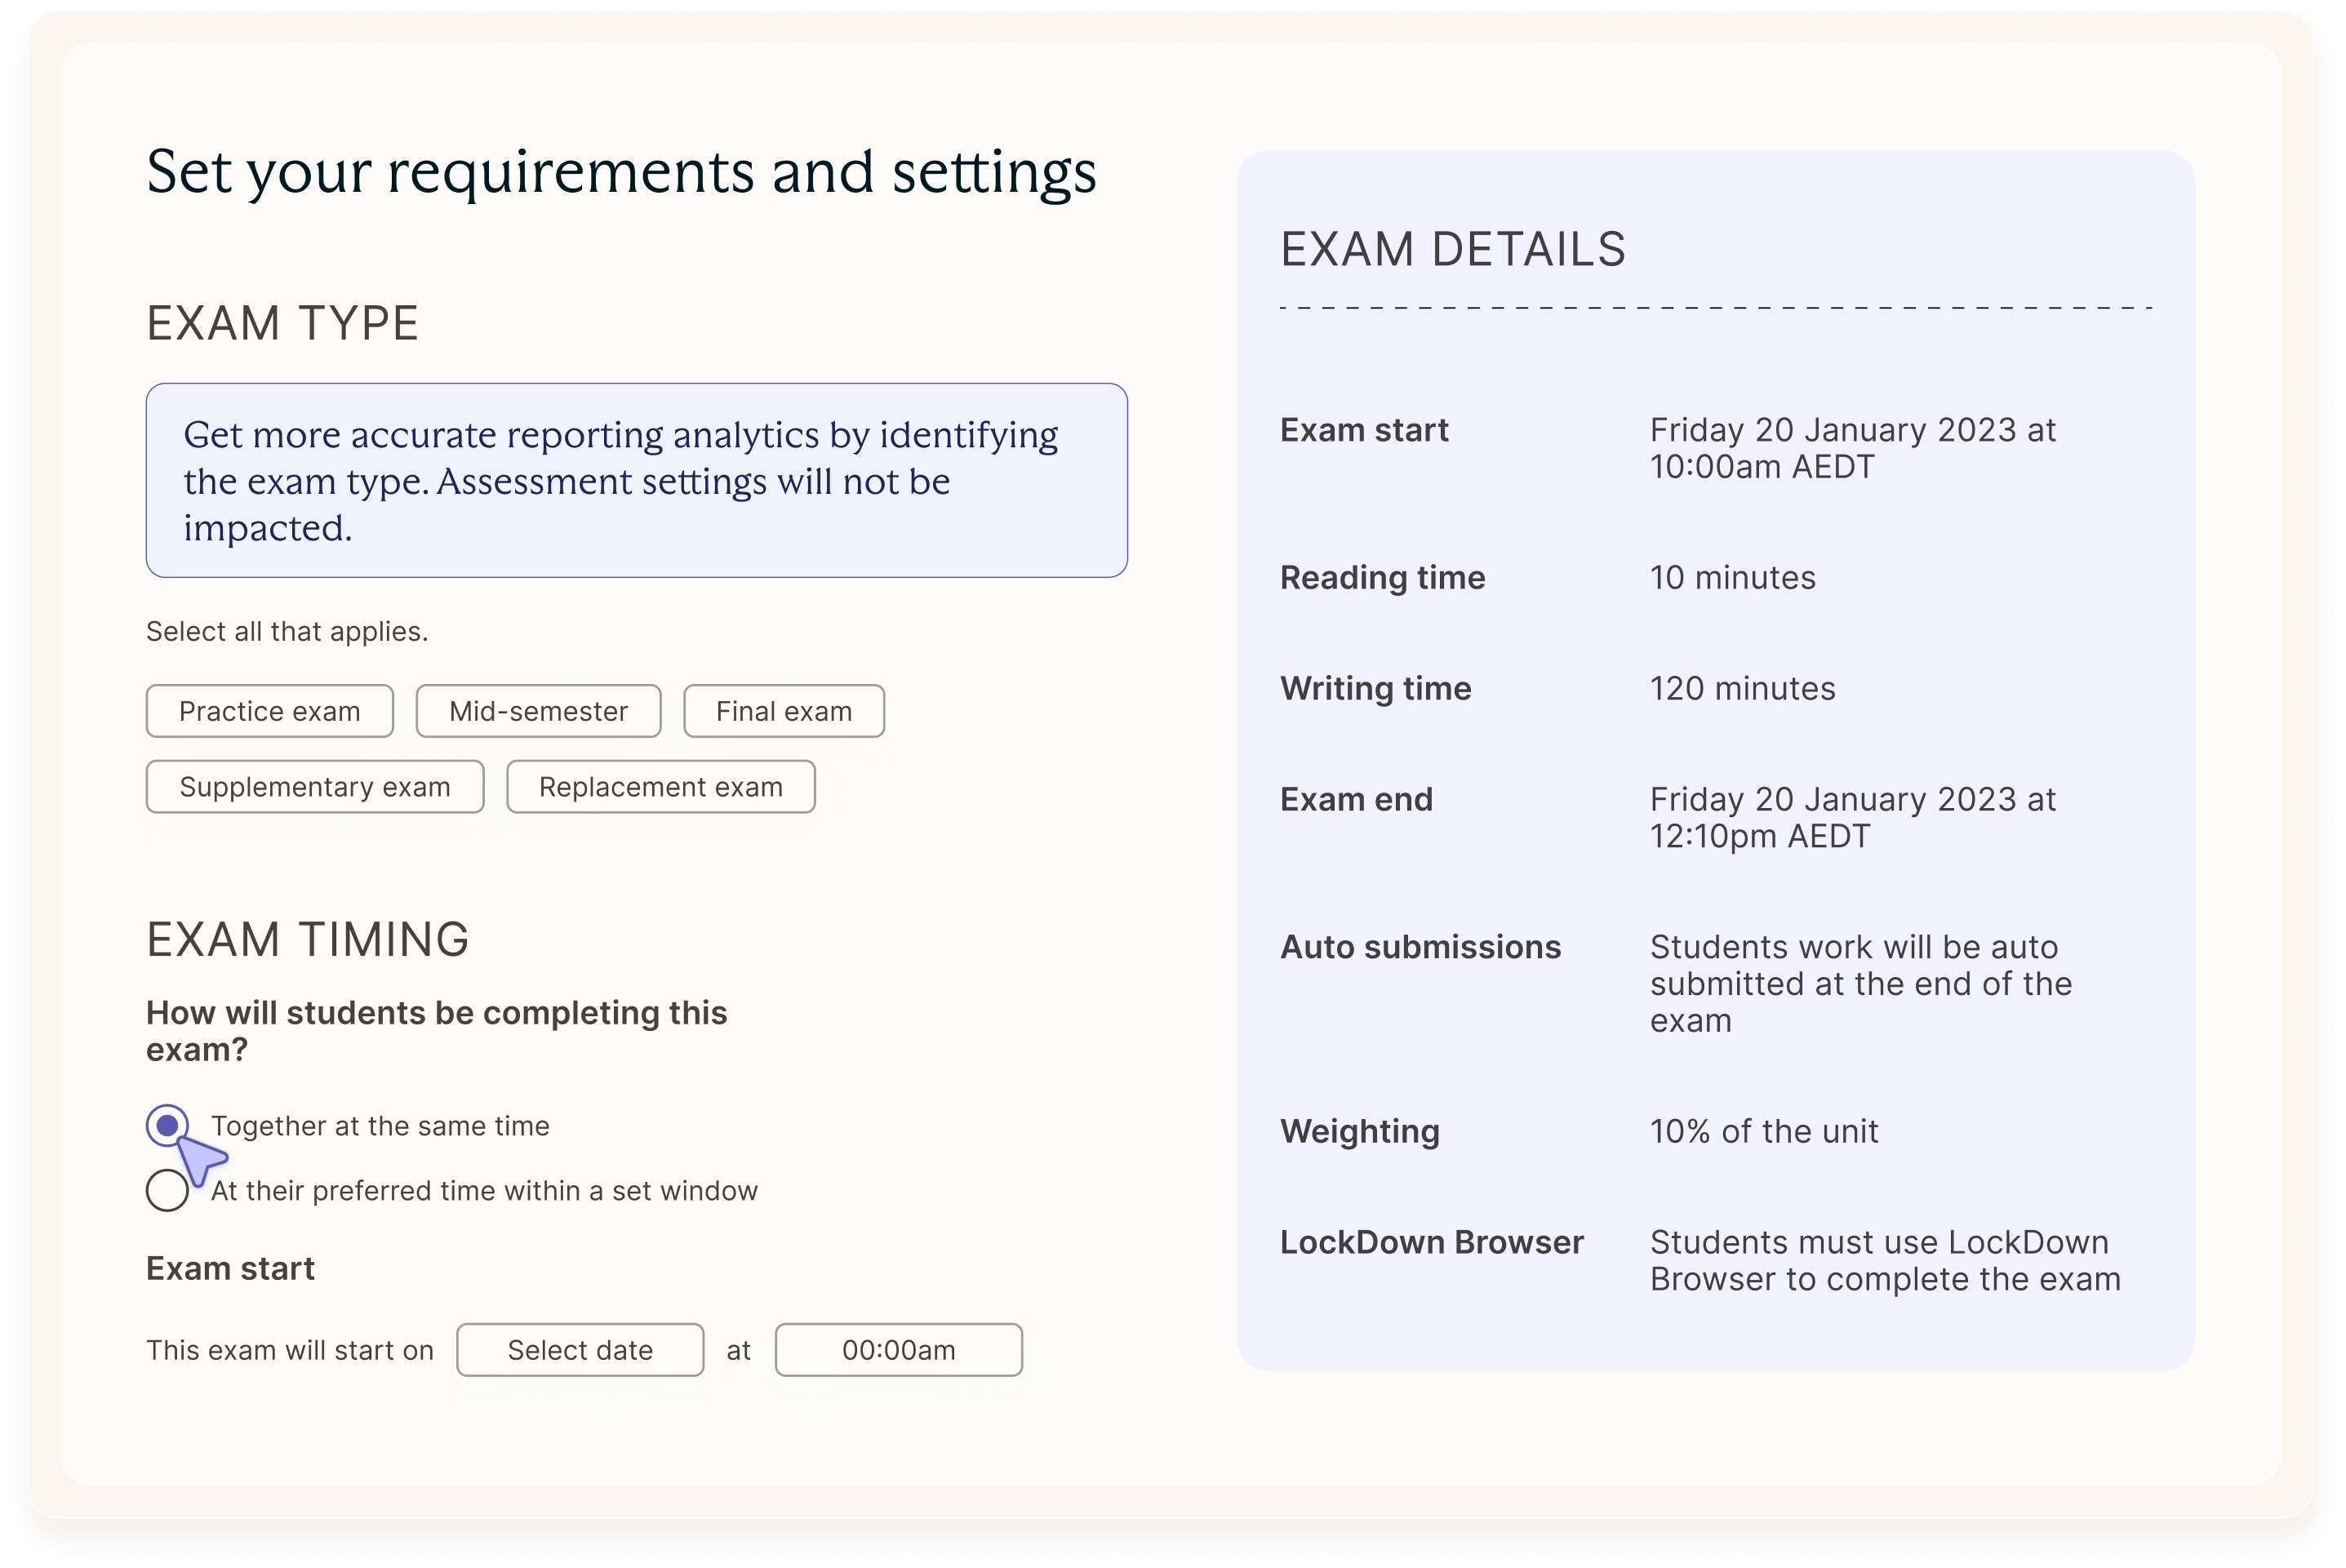Toggle the Replacement exam option

pos(661,787)
